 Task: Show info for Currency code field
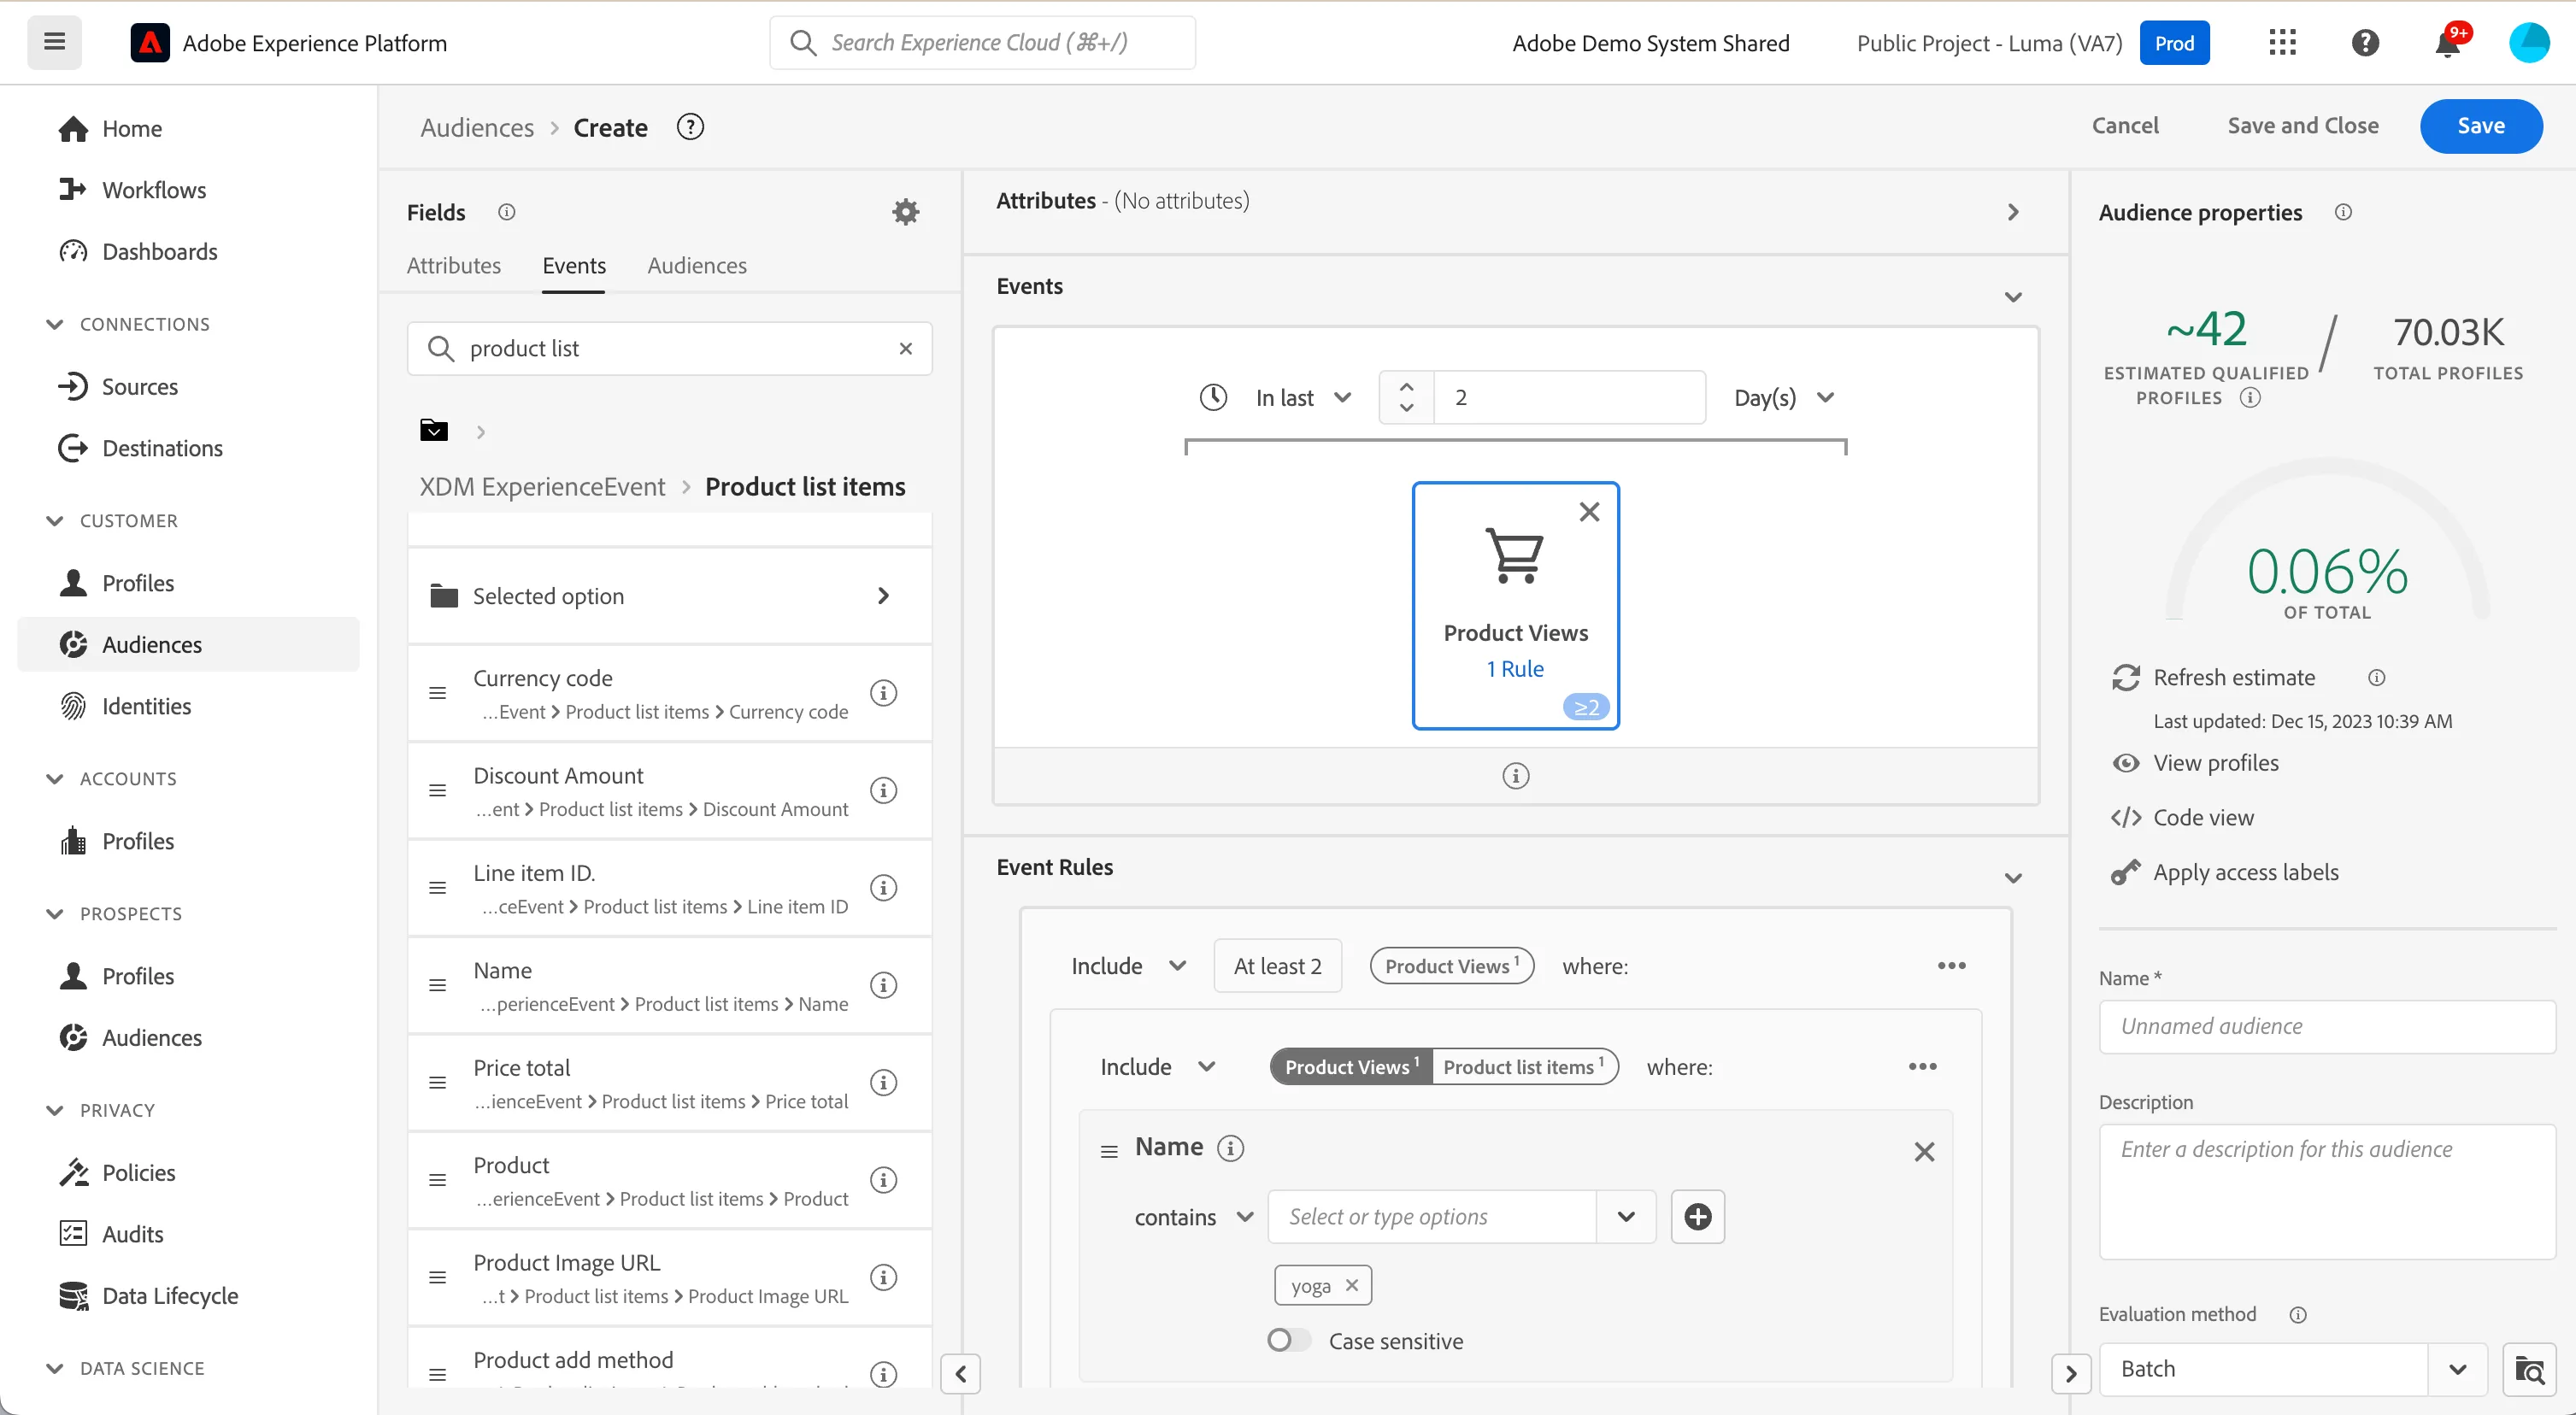pyautogui.click(x=883, y=693)
